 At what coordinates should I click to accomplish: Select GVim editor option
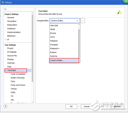[x=52, y=37]
